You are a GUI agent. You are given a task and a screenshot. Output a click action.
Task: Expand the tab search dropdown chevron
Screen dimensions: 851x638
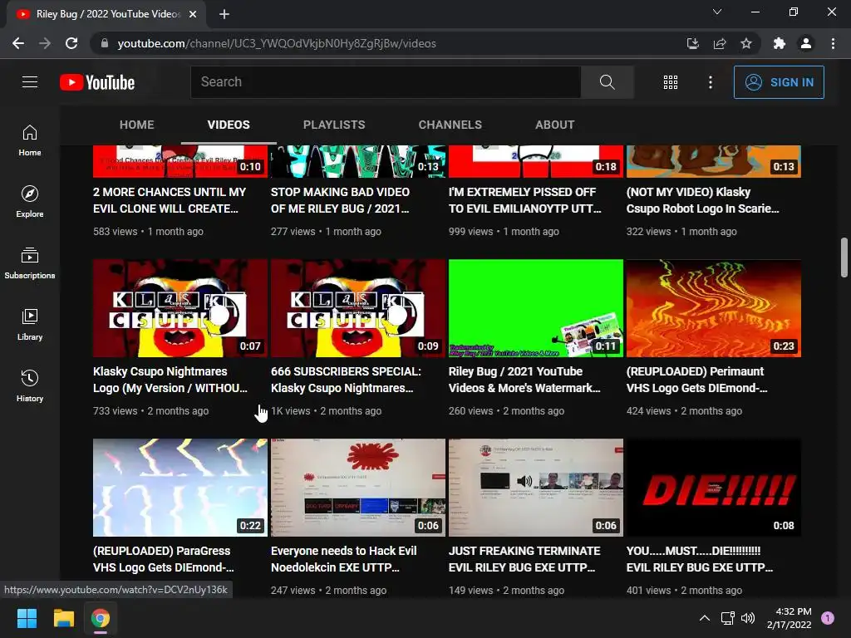pyautogui.click(x=717, y=12)
